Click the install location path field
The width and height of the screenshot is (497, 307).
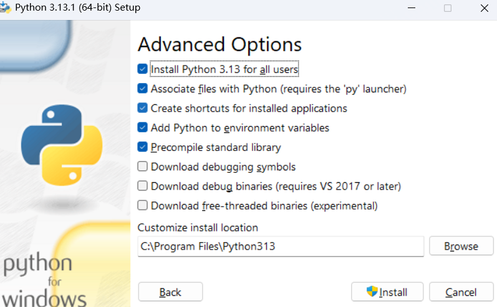[281, 246]
